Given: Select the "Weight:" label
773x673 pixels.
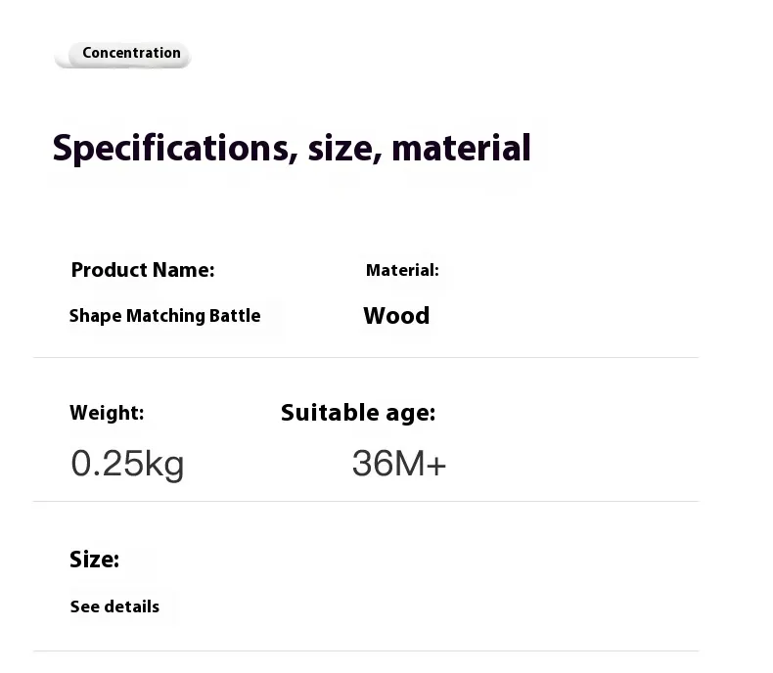Looking at the screenshot, I should [x=107, y=413].
